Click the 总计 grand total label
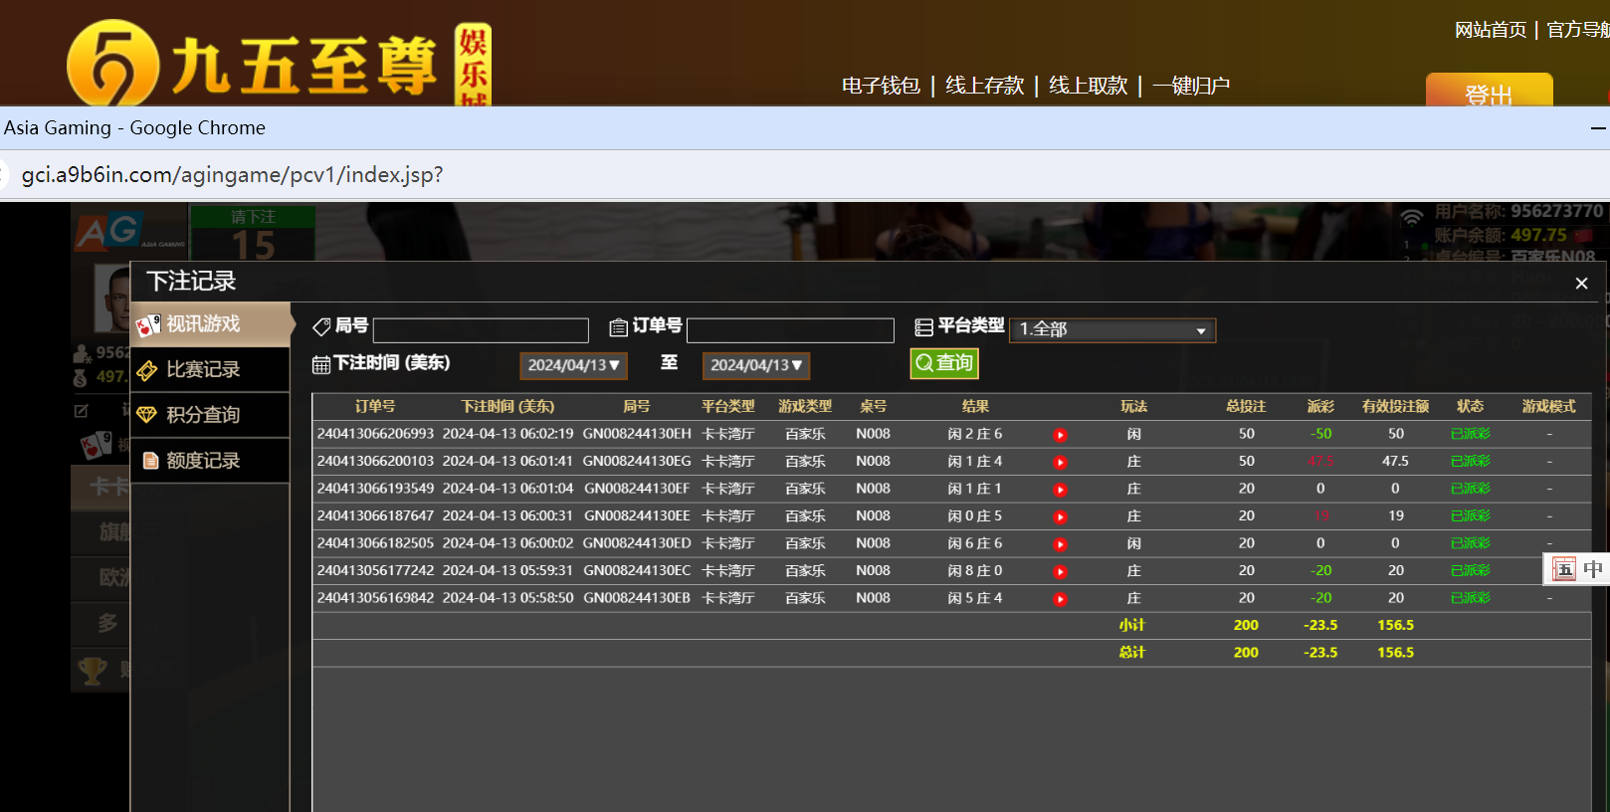This screenshot has height=812, width=1610. pos(1132,653)
